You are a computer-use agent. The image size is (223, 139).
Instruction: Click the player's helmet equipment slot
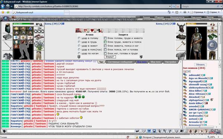click(7, 28)
